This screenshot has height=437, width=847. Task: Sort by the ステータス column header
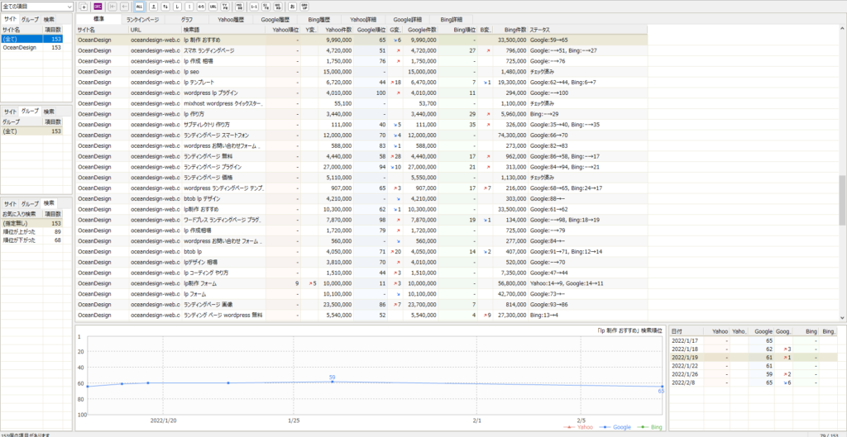tap(587, 30)
